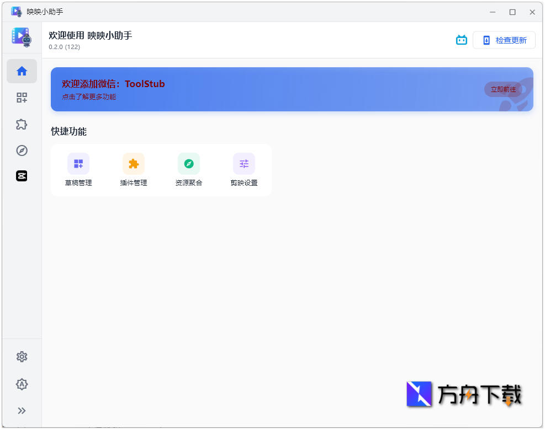The width and height of the screenshot is (545, 430).
Task: Close the 映映小助手 window
Action: click(532, 12)
